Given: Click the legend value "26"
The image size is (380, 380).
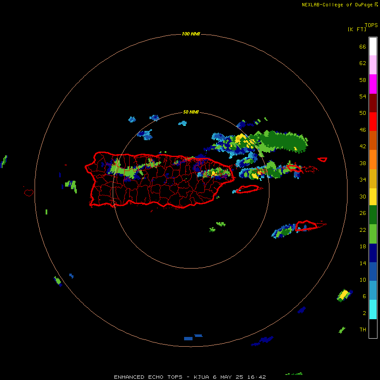Looking at the screenshot, I should [x=363, y=213].
